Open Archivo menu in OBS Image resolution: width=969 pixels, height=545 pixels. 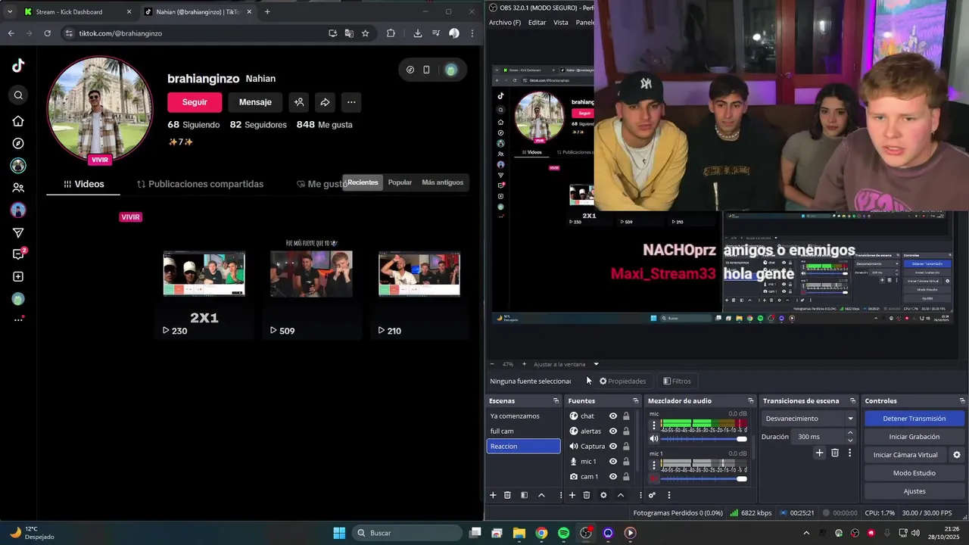point(505,23)
